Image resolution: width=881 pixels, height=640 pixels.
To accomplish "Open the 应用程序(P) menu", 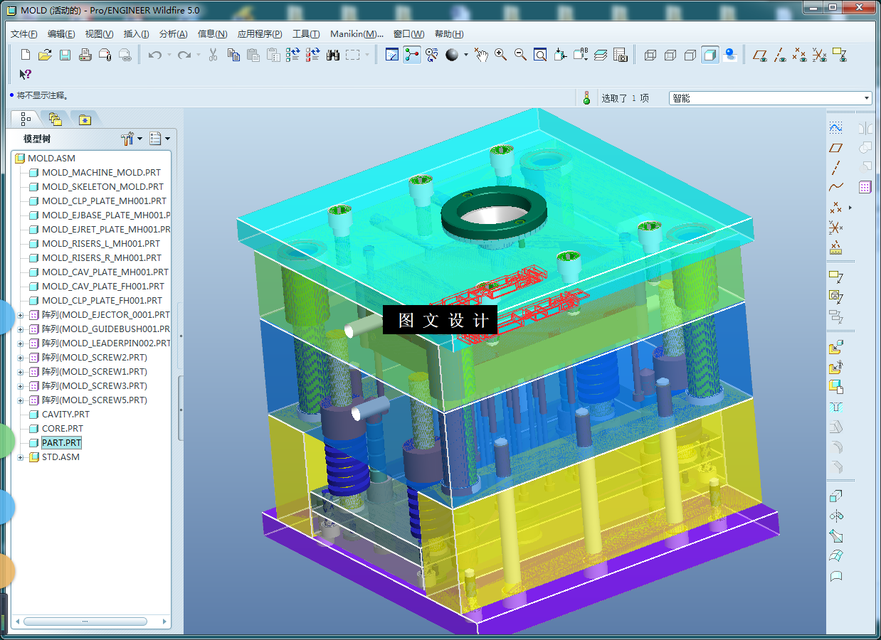I will [x=260, y=34].
